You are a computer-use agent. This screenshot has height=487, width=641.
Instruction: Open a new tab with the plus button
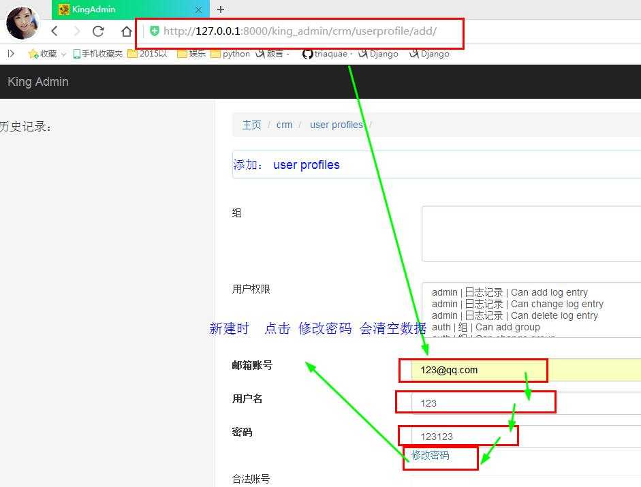(x=221, y=10)
